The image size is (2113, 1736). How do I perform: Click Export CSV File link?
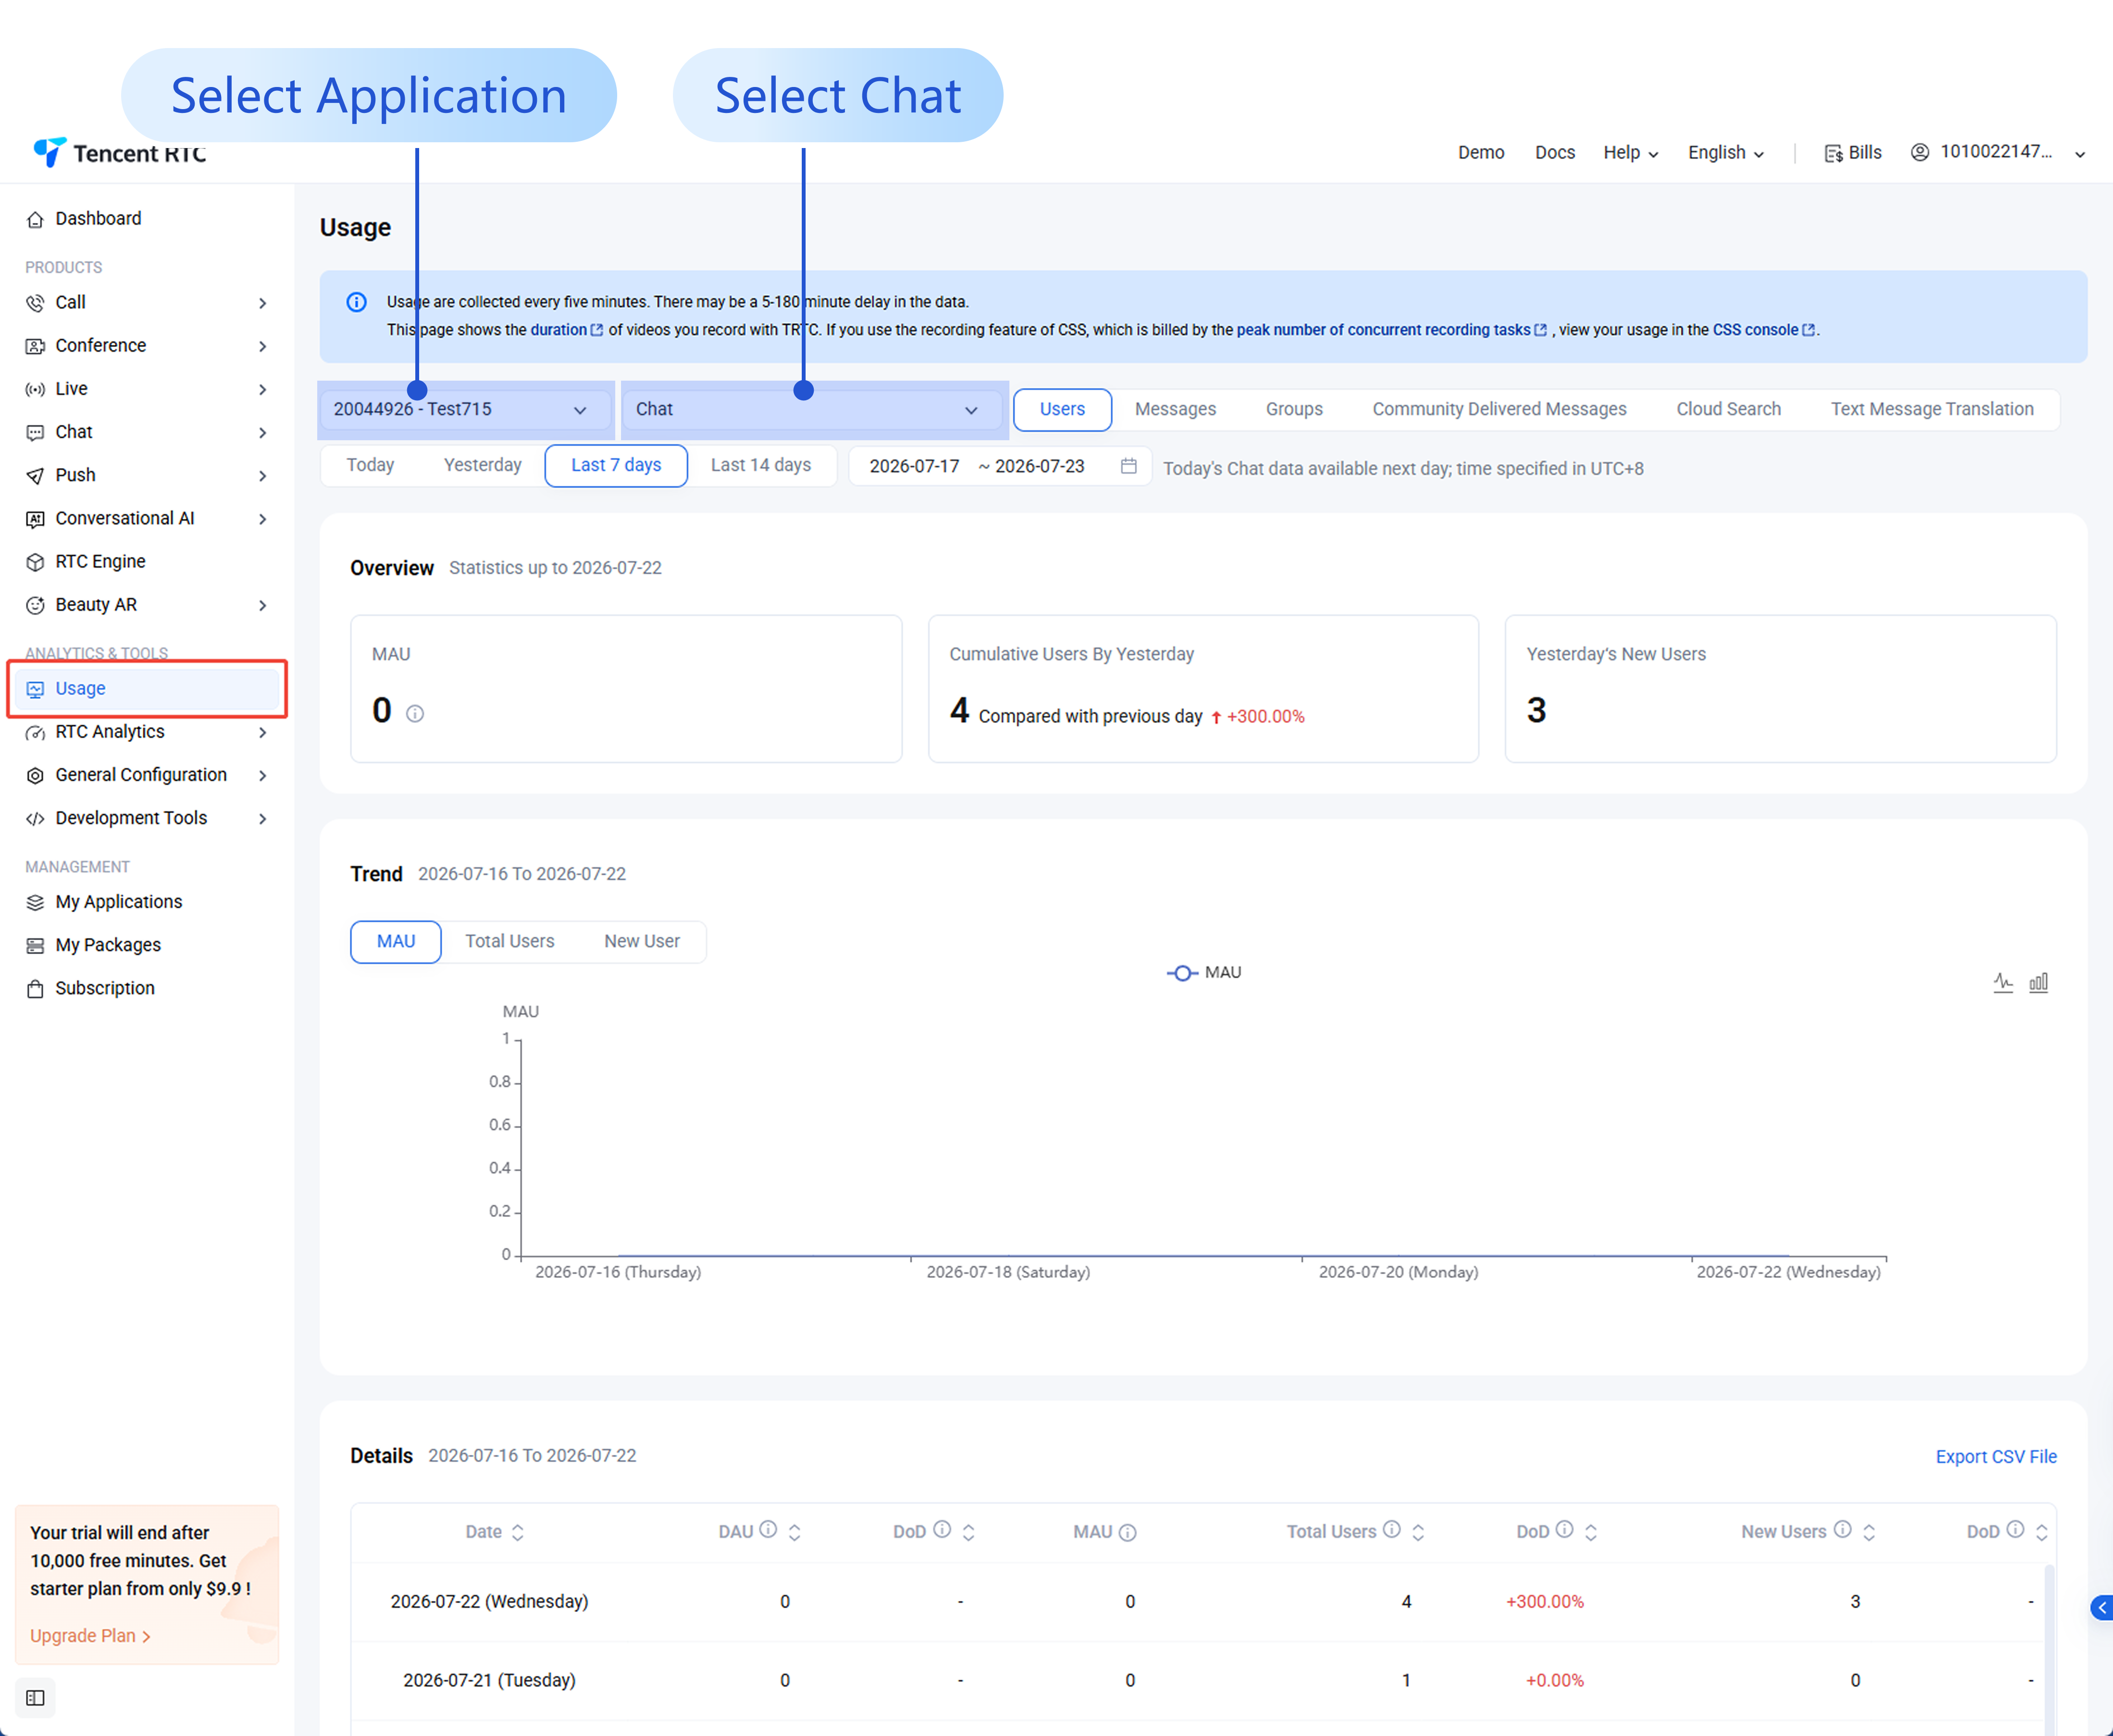click(1996, 1457)
